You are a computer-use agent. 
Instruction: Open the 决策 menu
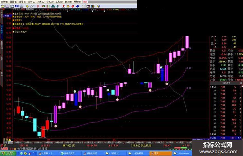(41, 2)
